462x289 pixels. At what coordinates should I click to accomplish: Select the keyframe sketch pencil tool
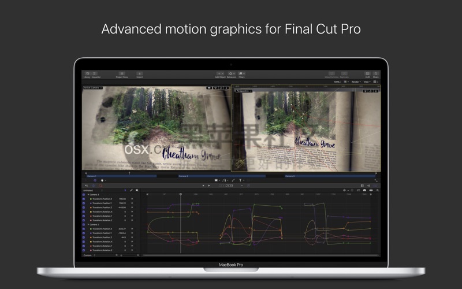pos(131,191)
